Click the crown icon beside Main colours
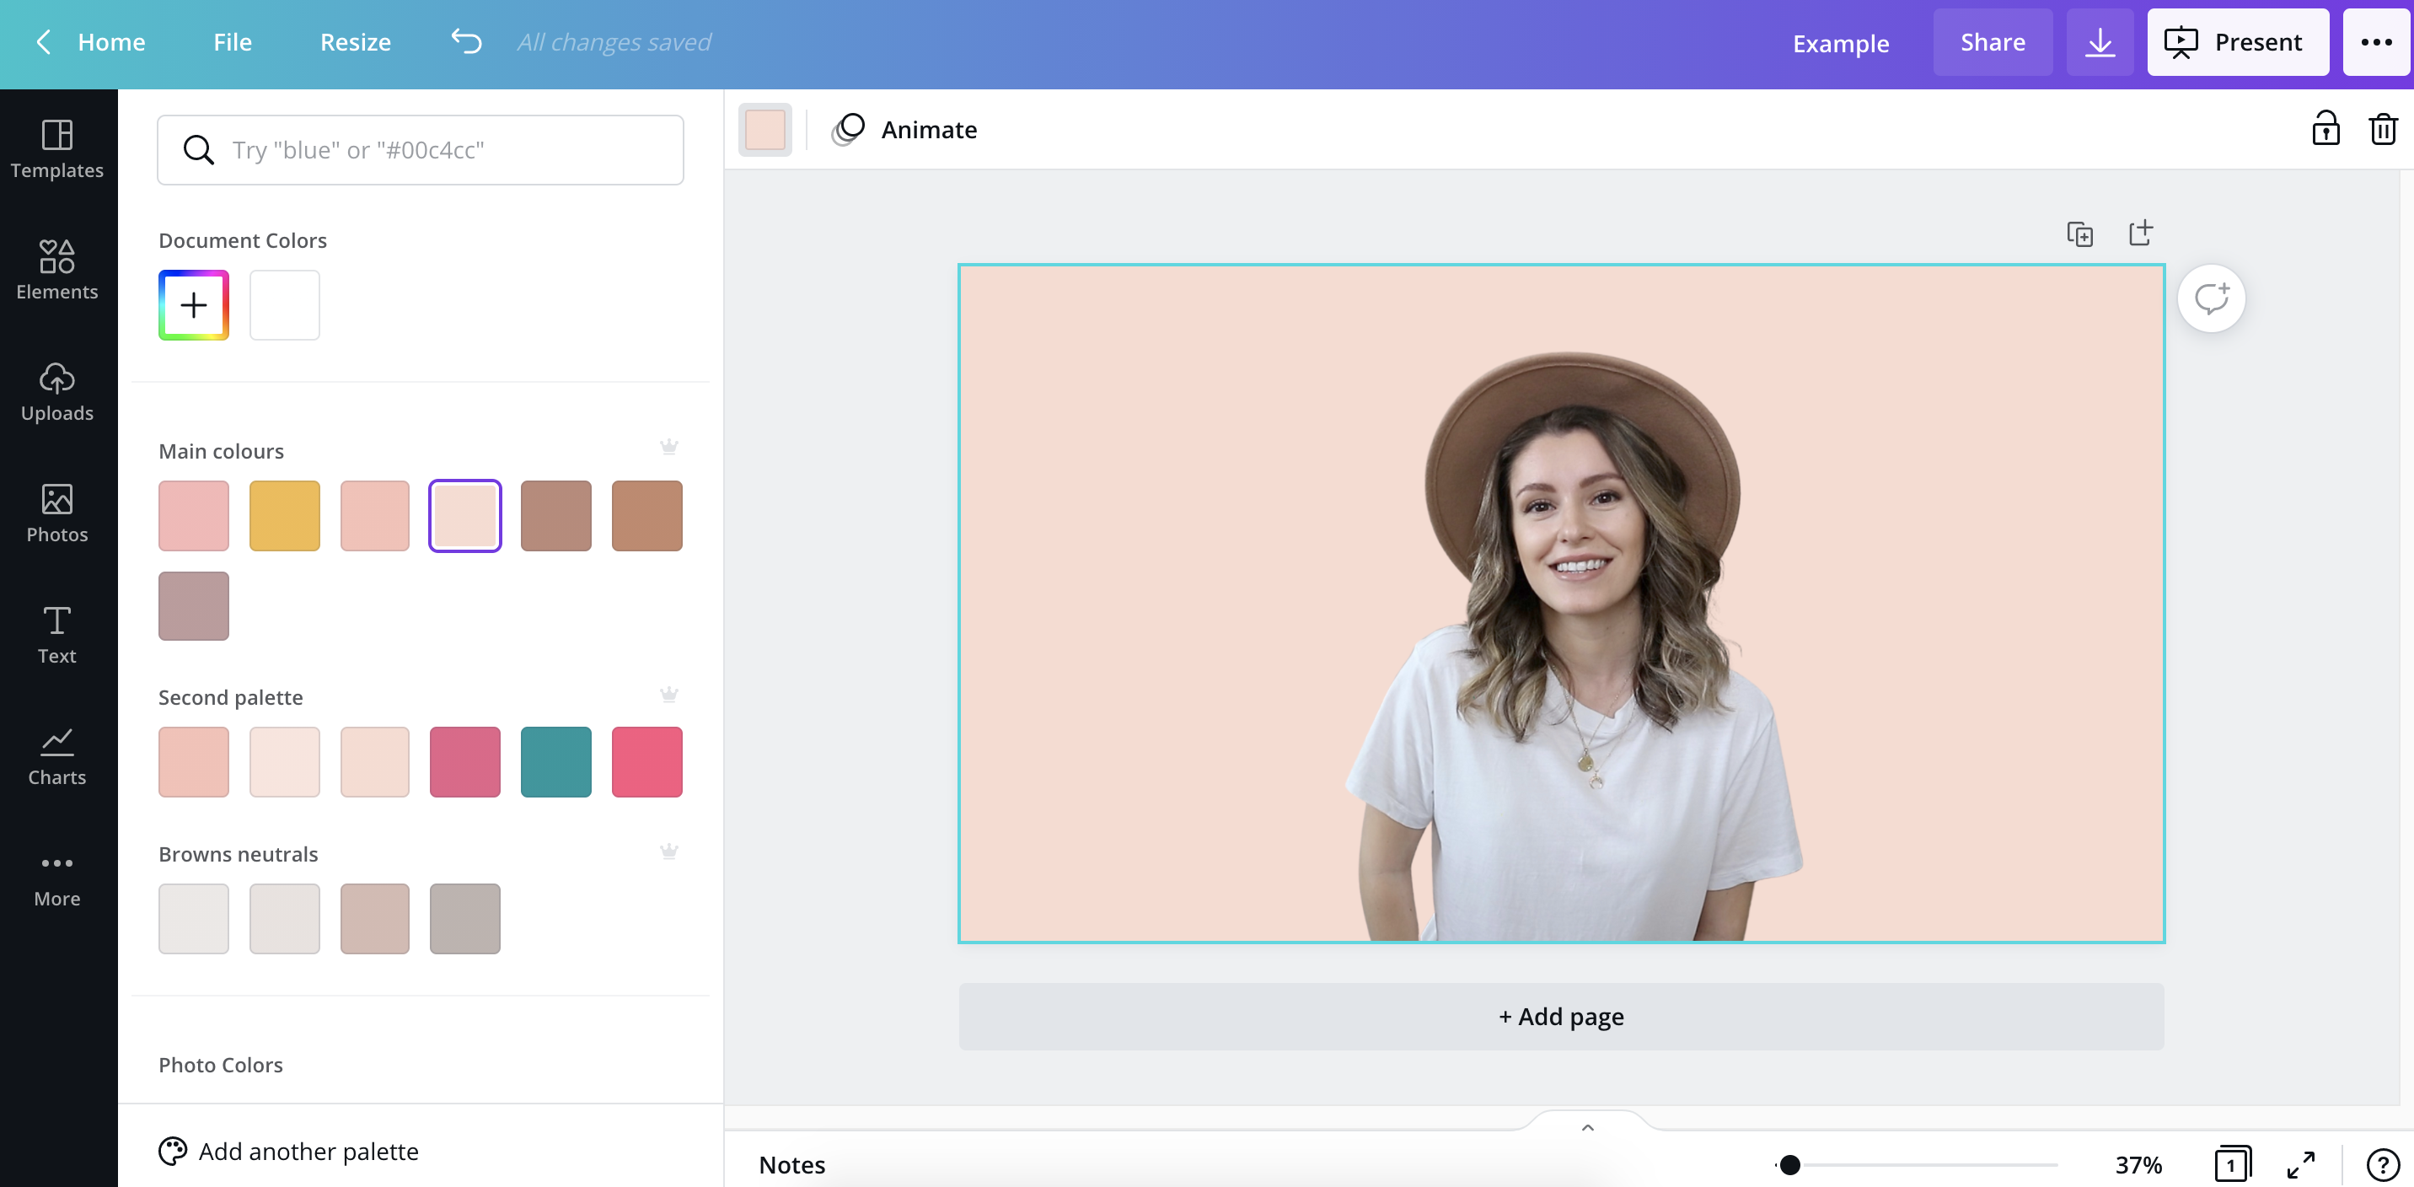Image resolution: width=2414 pixels, height=1187 pixels. coord(669,446)
